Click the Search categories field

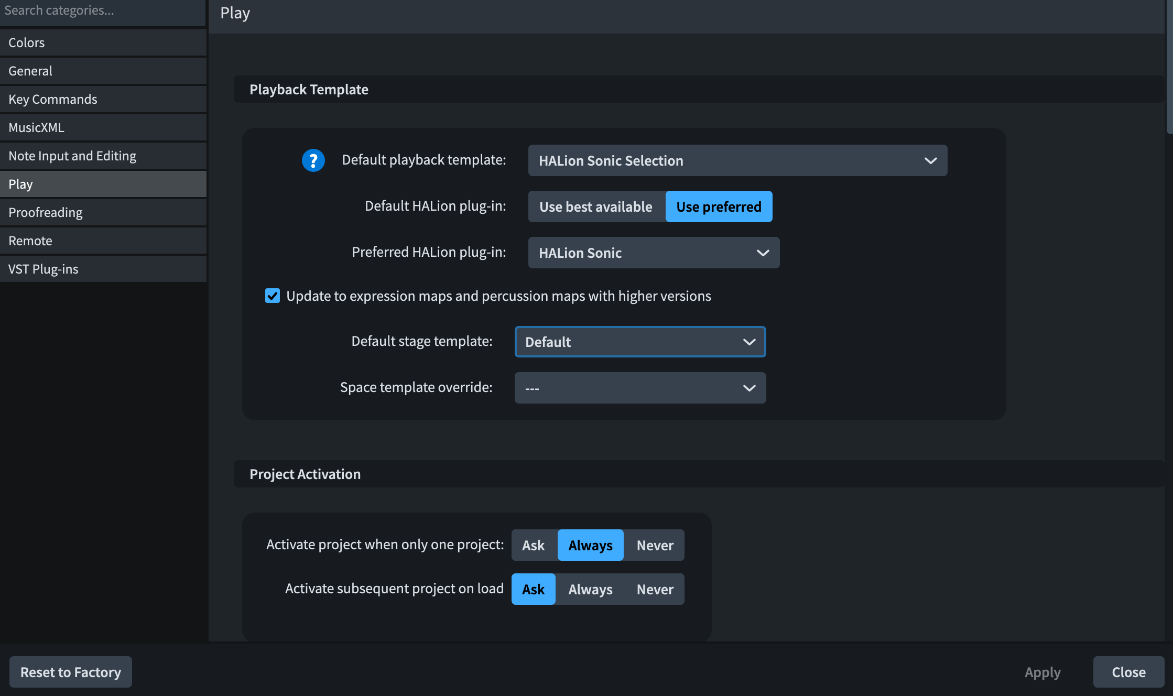pos(102,10)
